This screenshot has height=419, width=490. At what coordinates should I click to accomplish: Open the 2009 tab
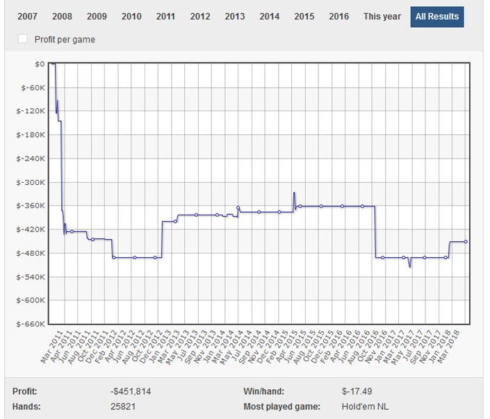pyautogui.click(x=97, y=17)
